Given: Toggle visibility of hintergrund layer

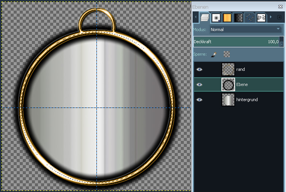Looking at the screenshot, I should 199,100.
